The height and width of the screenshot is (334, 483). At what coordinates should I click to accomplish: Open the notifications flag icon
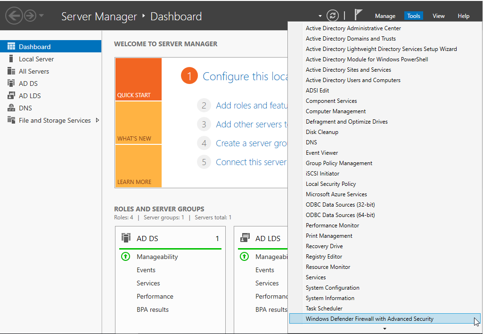[x=359, y=15]
